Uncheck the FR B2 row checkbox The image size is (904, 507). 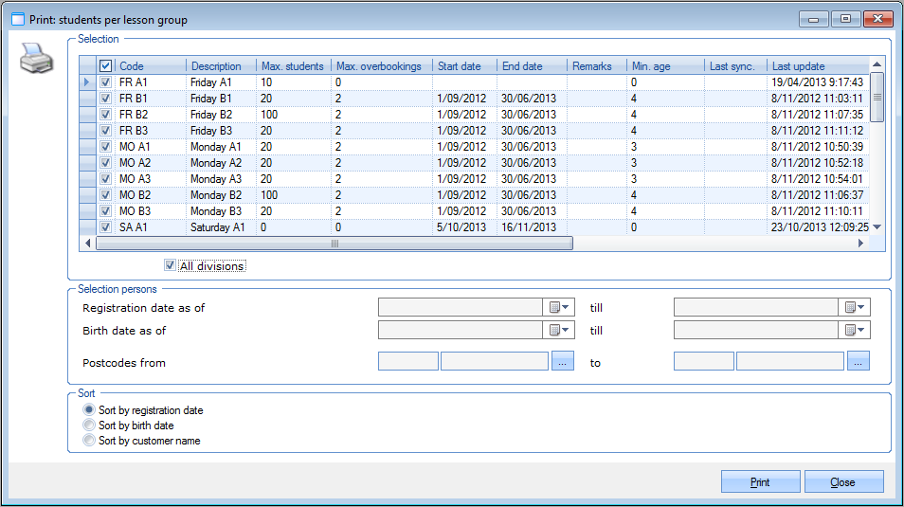105,115
